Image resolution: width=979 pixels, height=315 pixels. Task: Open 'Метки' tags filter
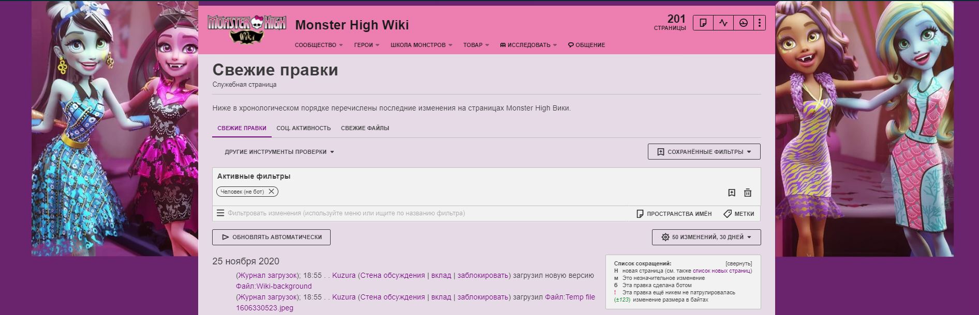pyautogui.click(x=739, y=214)
